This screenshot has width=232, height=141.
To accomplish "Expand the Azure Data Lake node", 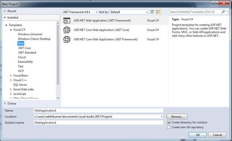I will pyautogui.click(x=11, y=89).
